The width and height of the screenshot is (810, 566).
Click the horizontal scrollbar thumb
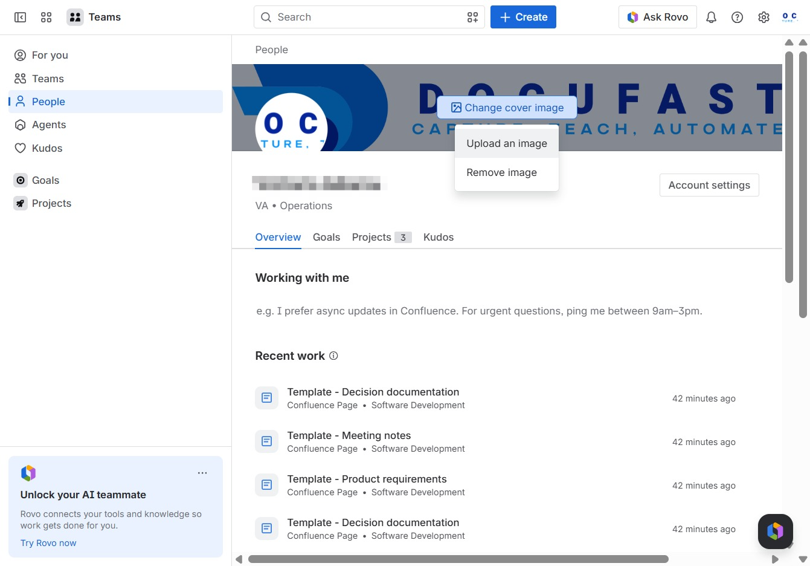458,559
